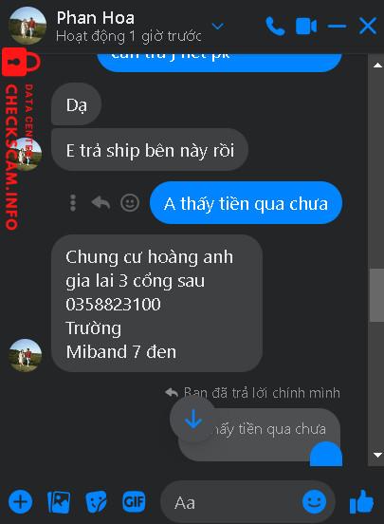Minimize the Phan Hoa chat window
This screenshot has height=524, width=384.
tap(337, 26)
